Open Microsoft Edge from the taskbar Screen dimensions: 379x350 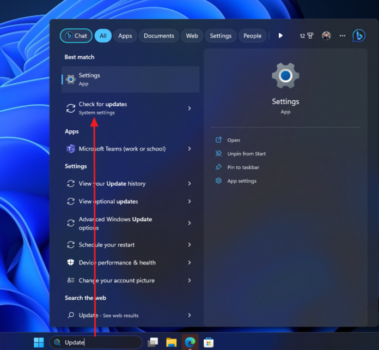tap(190, 342)
